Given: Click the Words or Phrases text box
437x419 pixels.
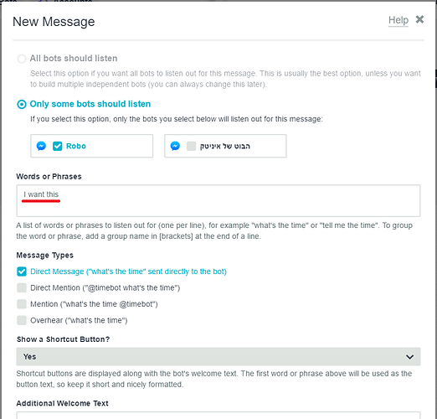Looking at the screenshot, I should (218, 200).
